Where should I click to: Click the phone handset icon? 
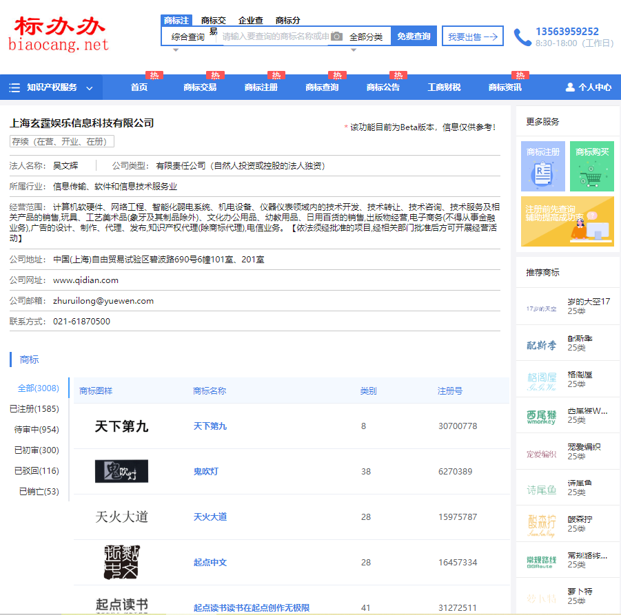click(522, 37)
